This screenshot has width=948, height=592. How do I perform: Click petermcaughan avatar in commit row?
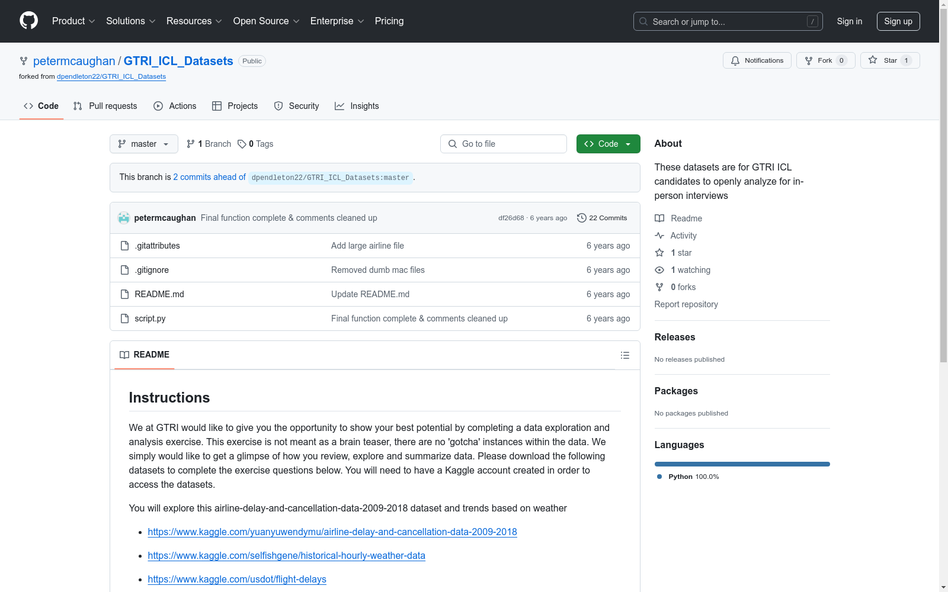[x=124, y=218]
